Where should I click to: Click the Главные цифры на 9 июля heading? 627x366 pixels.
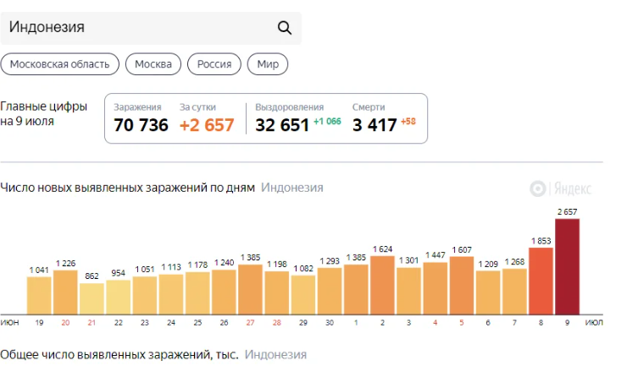[x=43, y=114]
